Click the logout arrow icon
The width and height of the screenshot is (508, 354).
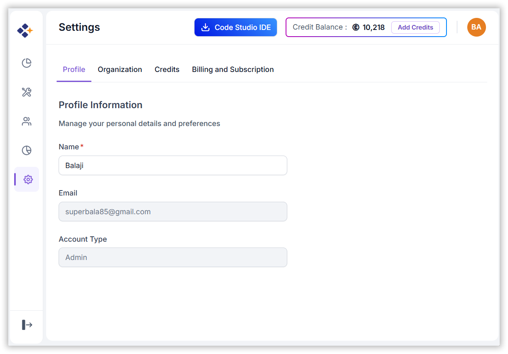coord(27,324)
